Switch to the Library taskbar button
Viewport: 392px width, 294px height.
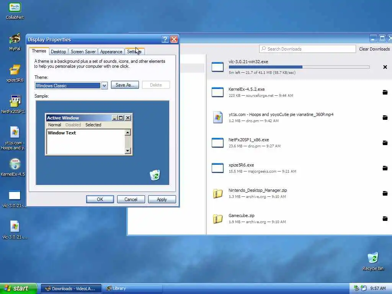pos(132,289)
